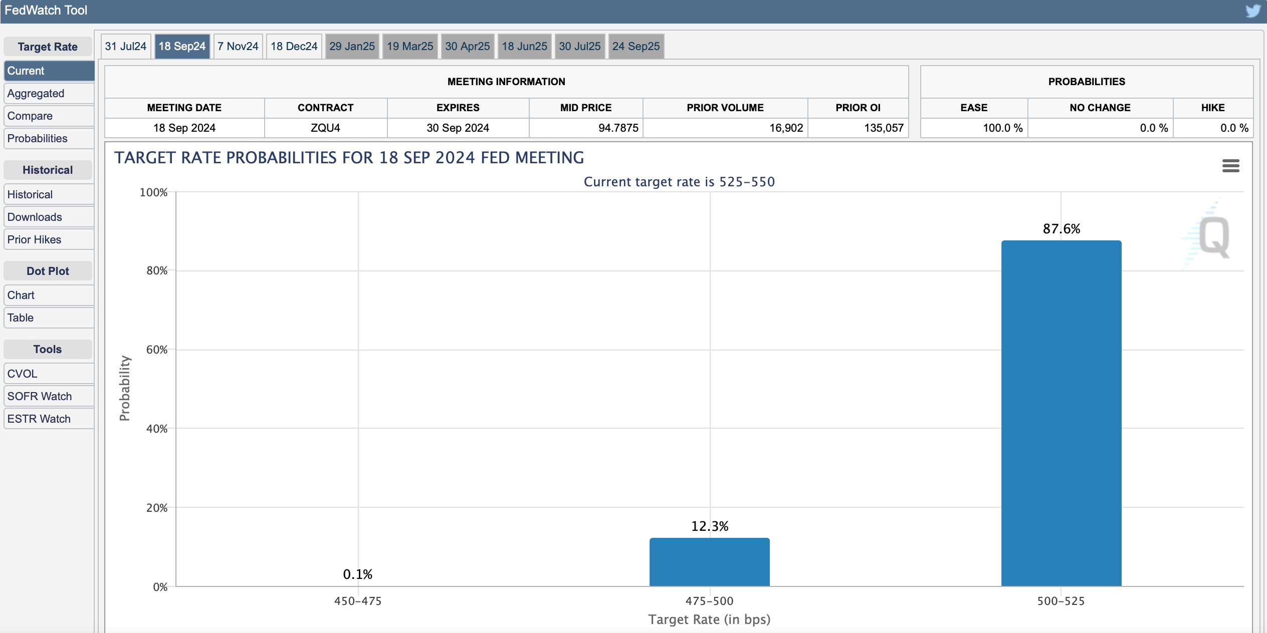This screenshot has width=1267, height=633.
Task: Select the 29 Jan25 meeting tab
Action: 352,46
